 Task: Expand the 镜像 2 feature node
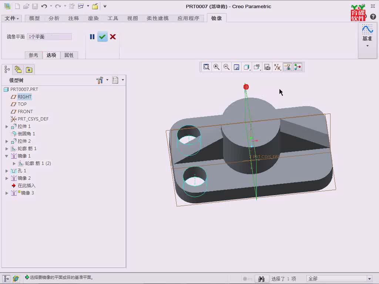tap(7, 178)
